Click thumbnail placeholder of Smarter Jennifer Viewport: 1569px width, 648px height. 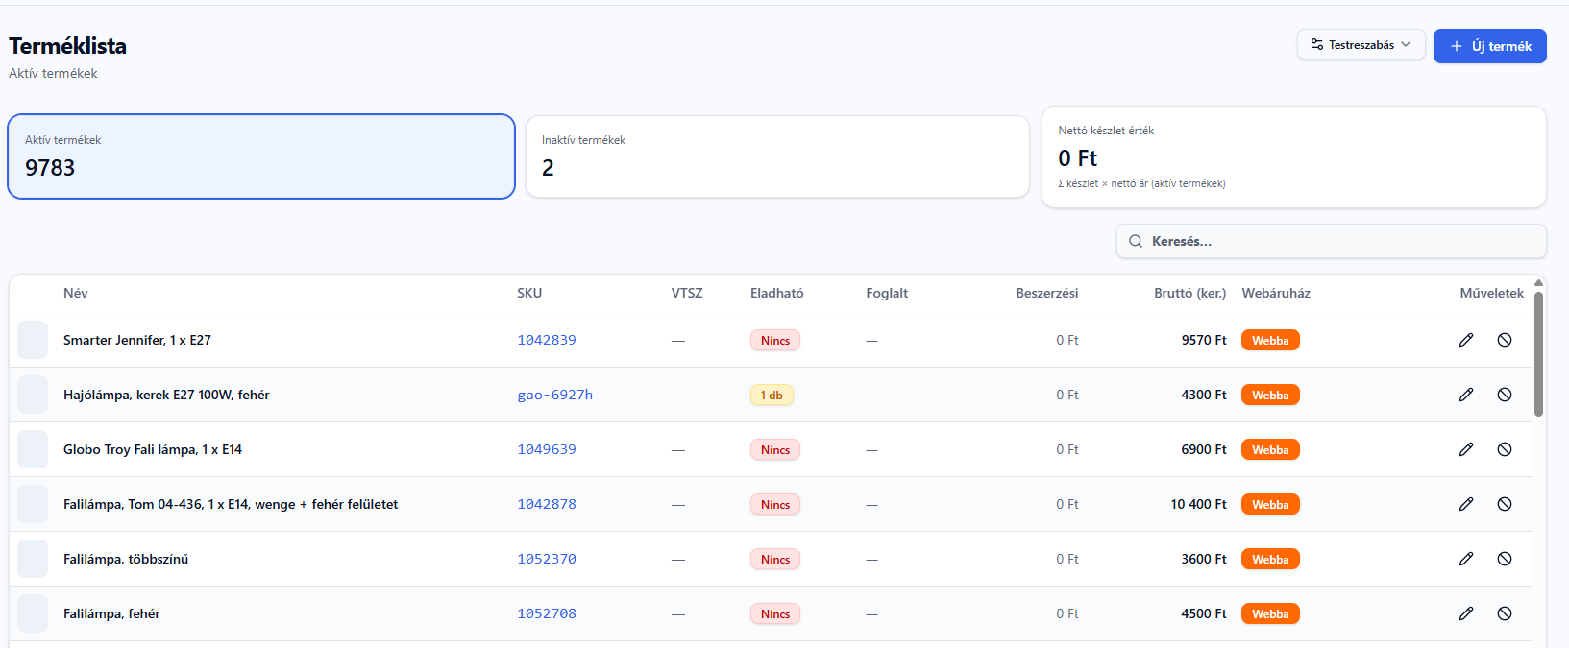(33, 340)
